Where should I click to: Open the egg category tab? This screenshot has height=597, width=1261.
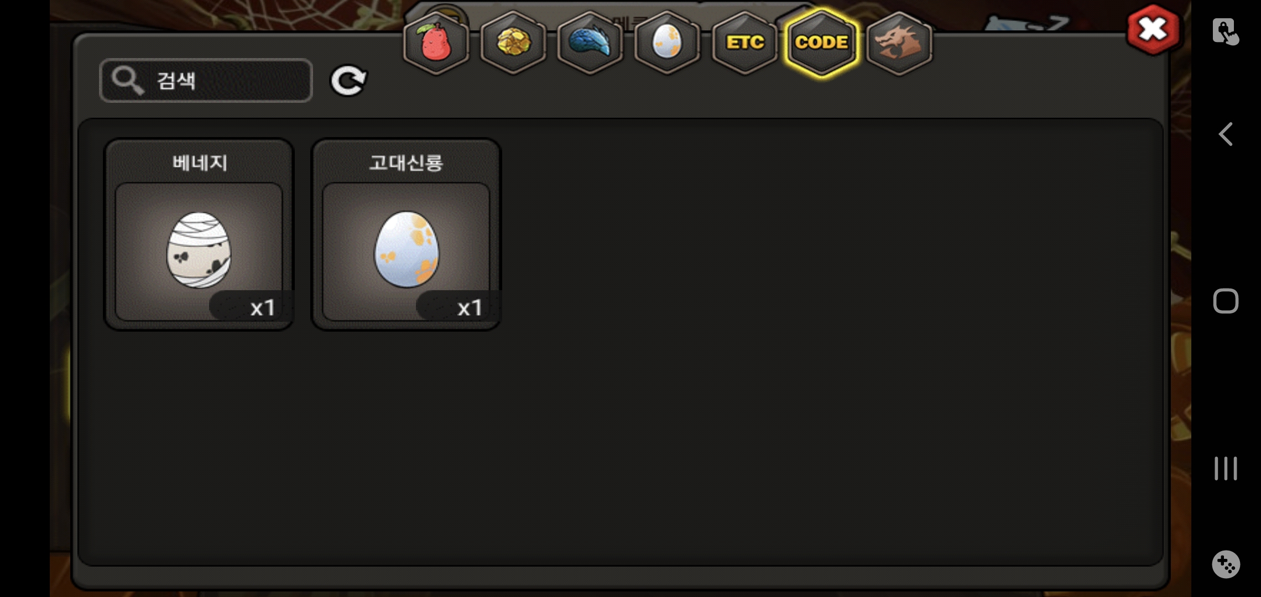pyautogui.click(x=667, y=43)
